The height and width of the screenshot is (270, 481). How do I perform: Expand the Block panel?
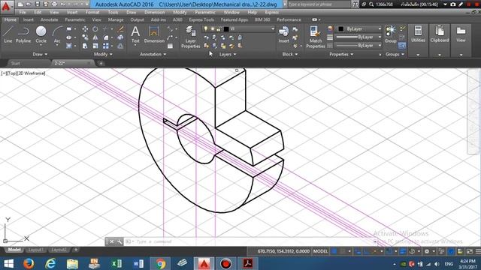(290, 54)
